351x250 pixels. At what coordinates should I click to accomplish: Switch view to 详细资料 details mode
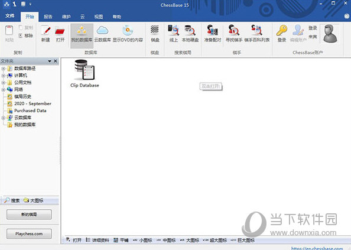tap(97, 240)
